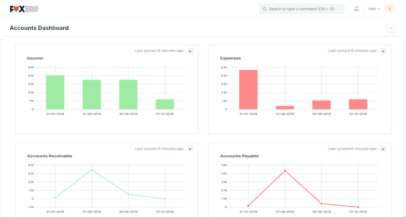
Task: Click the Expenses bar for 31-07-2019
Action: tap(248, 90)
